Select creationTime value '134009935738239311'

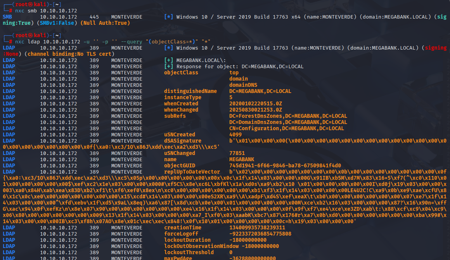click(x=257, y=227)
